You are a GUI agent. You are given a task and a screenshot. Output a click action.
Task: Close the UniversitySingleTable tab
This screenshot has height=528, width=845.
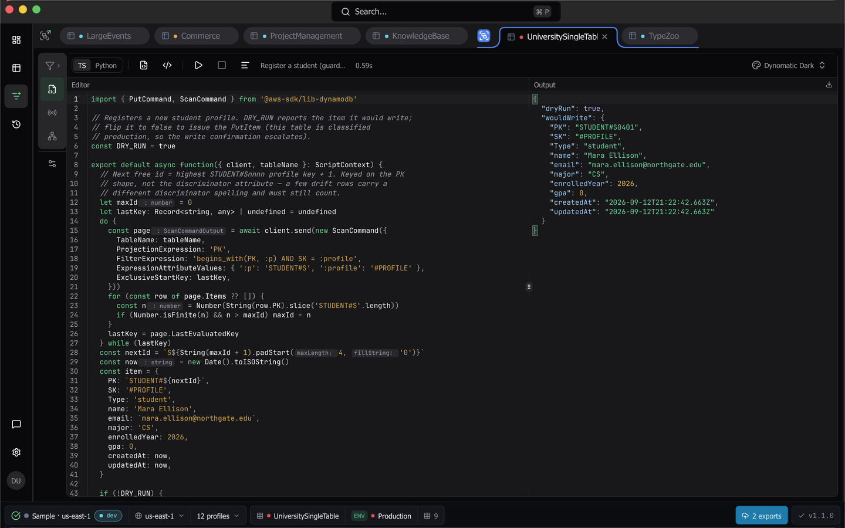pyautogui.click(x=605, y=36)
